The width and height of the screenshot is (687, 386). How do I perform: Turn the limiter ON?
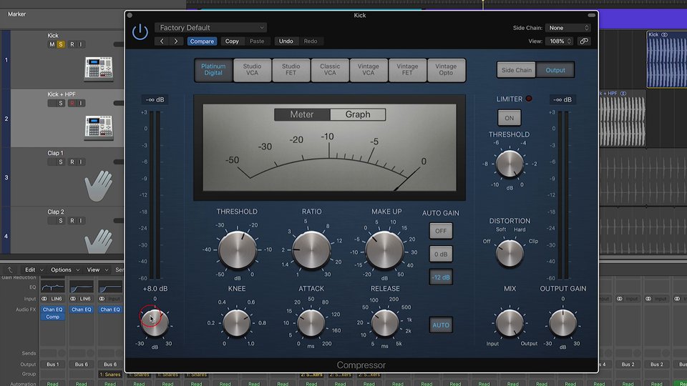click(x=509, y=118)
